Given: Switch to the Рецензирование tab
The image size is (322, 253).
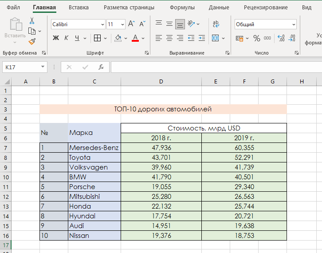Looking at the screenshot, I should pyautogui.click(x=266, y=8).
